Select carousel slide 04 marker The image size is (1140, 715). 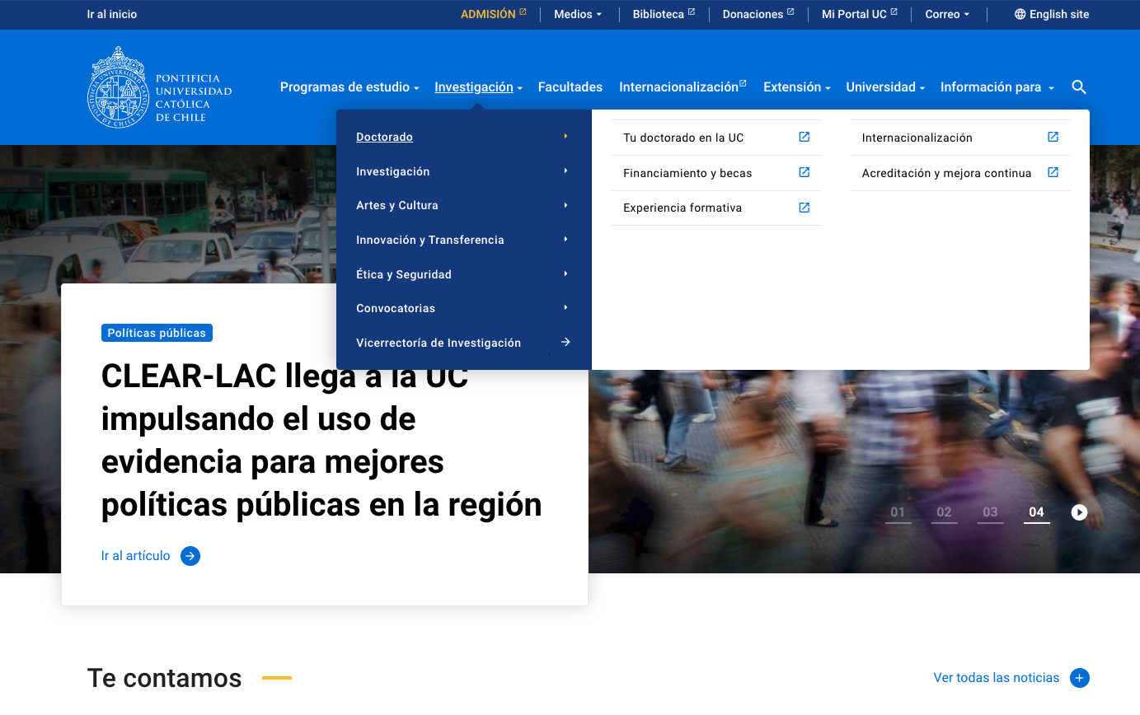[1037, 512]
